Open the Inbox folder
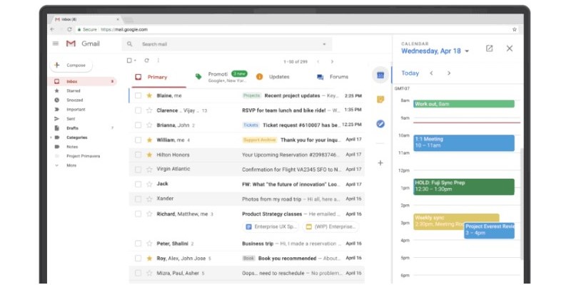Image resolution: width=571 pixels, height=285 pixels. coord(83,81)
